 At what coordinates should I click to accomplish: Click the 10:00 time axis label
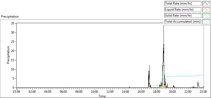tap(94, 92)
